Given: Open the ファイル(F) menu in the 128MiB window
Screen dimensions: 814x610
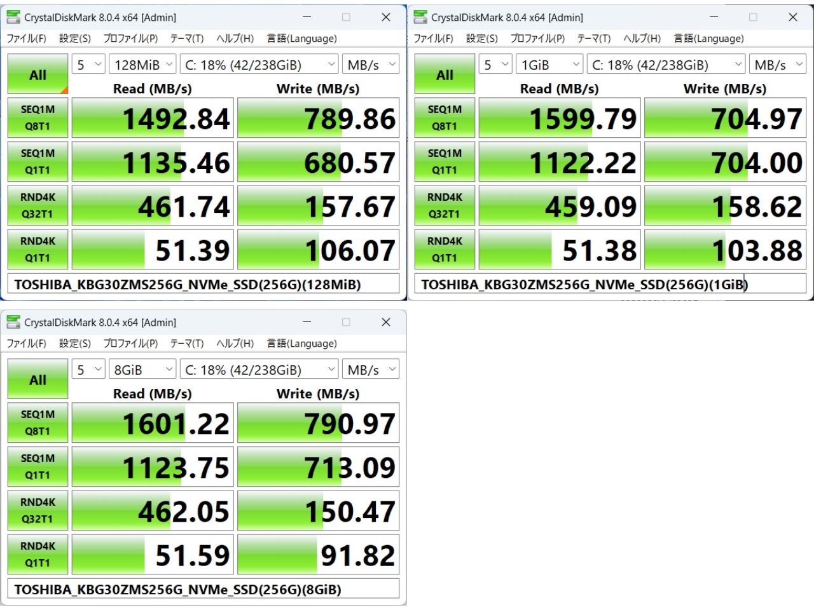Looking at the screenshot, I should click(27, 39).
